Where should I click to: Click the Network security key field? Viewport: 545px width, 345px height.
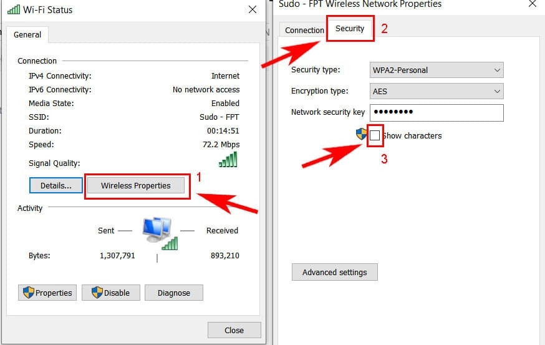click(x=436, y=113)
